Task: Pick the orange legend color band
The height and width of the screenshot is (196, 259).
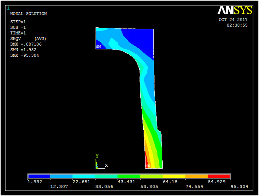Action: (x=197, y=176)
